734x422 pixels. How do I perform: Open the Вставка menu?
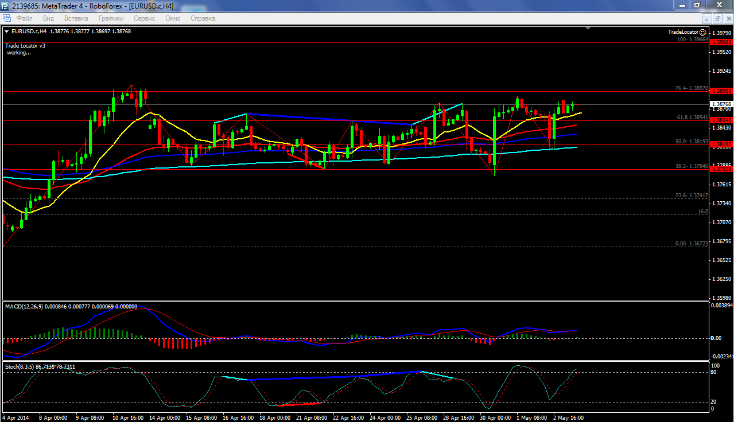[76, 18]
